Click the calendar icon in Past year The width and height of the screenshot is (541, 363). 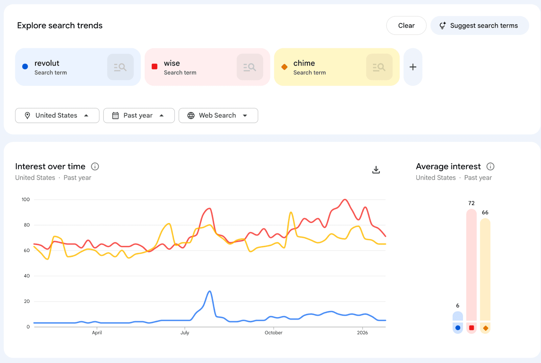click(115, 115)
